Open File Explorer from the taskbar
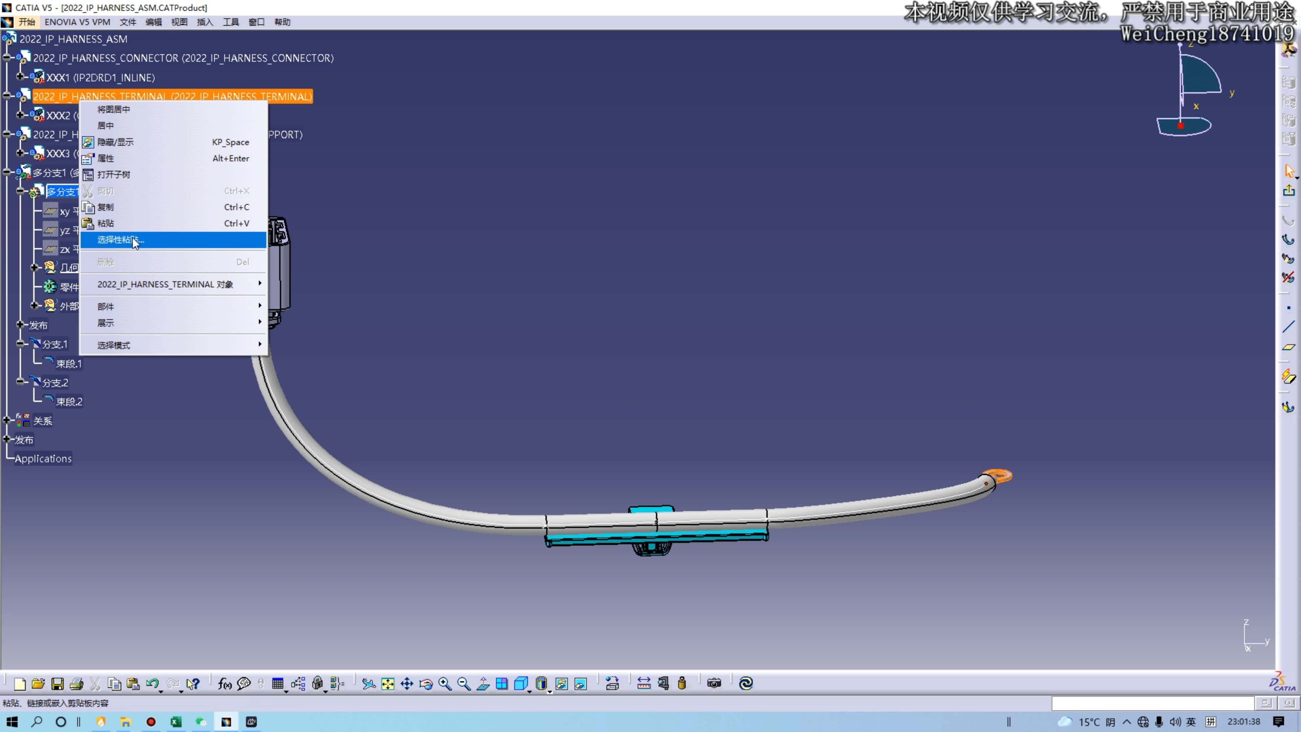Viewport: 1301px width, 732px height. (x=125, y=721)
